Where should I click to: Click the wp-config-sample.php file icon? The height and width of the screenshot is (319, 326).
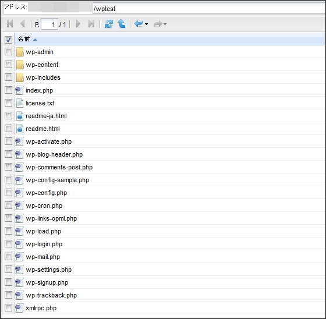(19, 180)
